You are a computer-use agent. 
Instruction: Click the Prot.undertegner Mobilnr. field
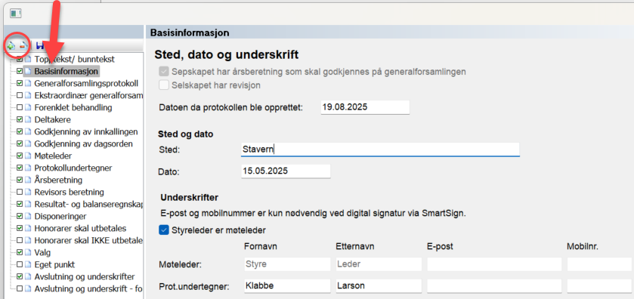click(x=599, y=286)
